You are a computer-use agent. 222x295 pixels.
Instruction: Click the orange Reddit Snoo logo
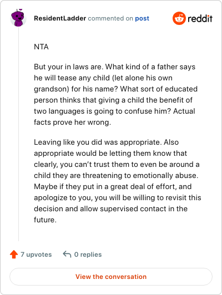(x=179, y=18)
